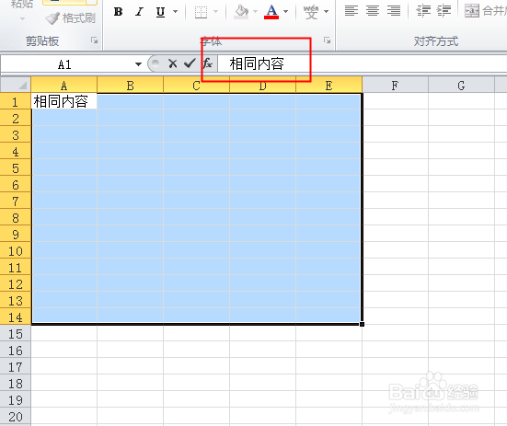Select column B header
This screenshot has height=426, width=507.
point(131,86)
